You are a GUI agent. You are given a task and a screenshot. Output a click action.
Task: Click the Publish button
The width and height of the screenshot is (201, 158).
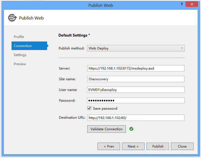(158, 146)
